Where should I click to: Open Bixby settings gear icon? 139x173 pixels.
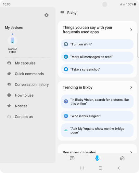46,15
